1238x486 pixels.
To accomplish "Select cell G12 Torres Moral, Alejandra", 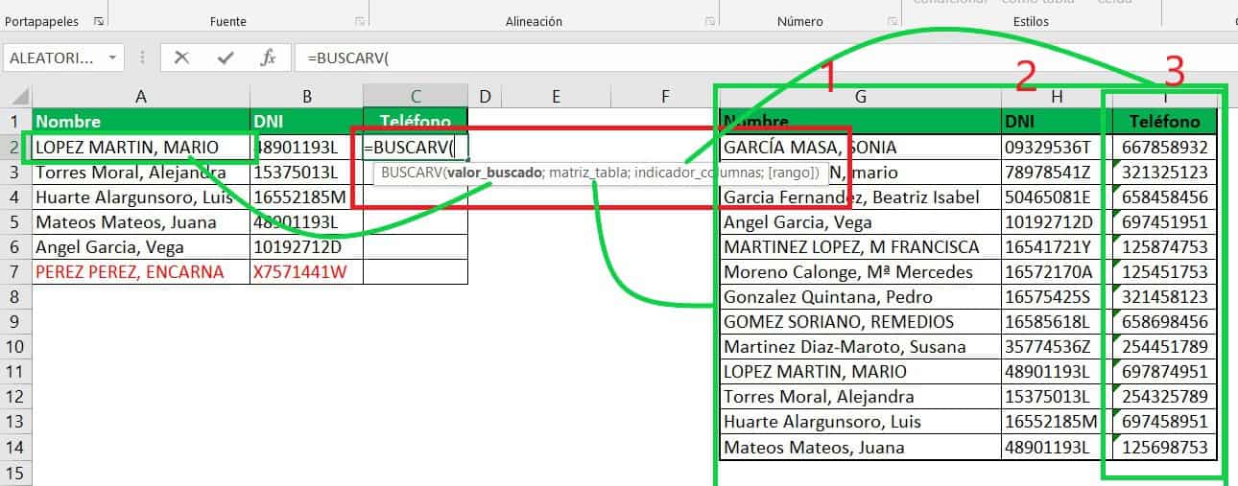I will coord(860,396).
